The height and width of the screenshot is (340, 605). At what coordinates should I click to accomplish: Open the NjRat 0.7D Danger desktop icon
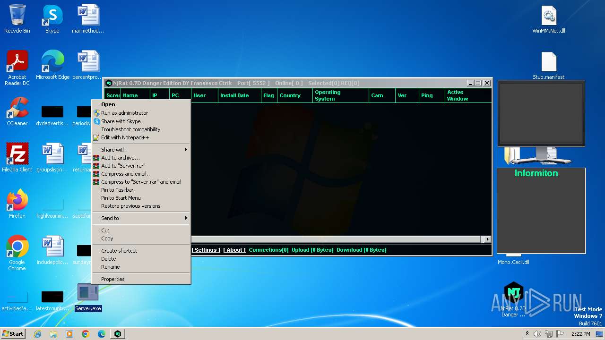click(513, 299)
